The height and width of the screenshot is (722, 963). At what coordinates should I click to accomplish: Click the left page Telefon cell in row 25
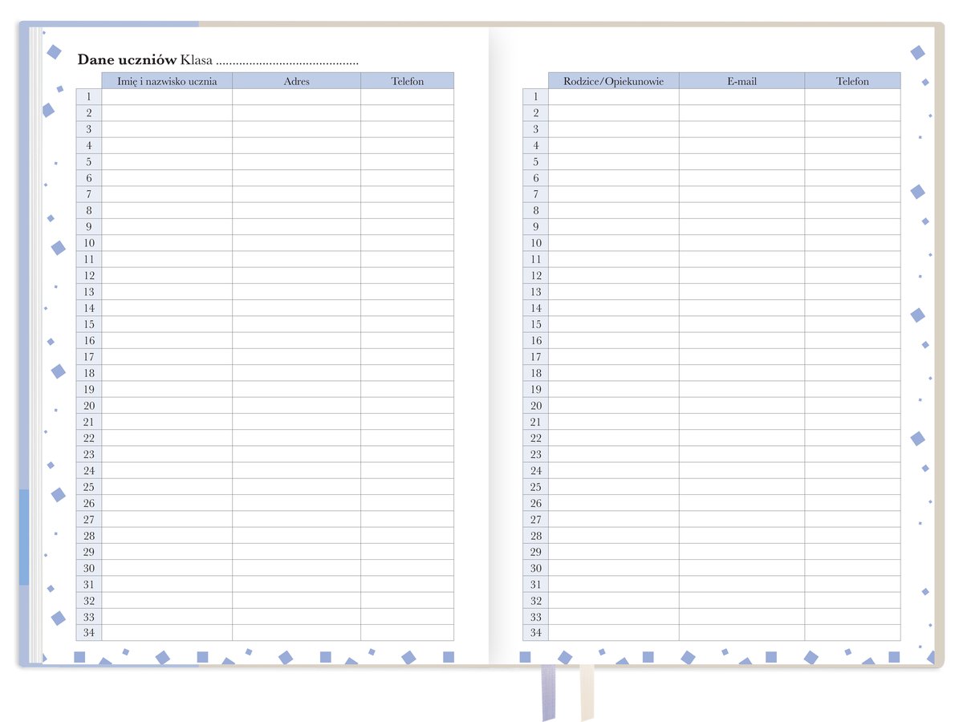pos(407,487)
